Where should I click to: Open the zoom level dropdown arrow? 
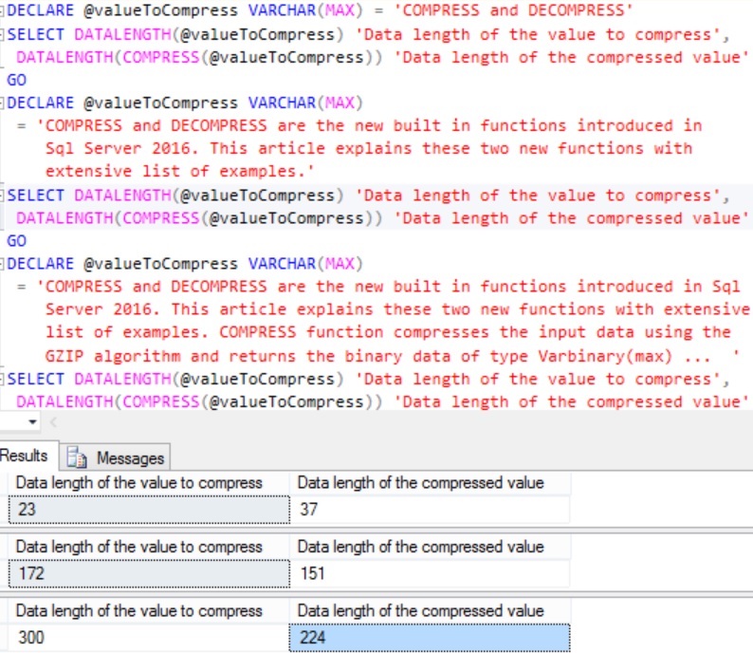[x=32, y=421]
